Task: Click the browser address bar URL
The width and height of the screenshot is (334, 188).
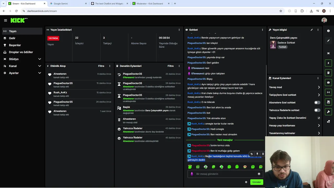Action: (x=42, y=11)
